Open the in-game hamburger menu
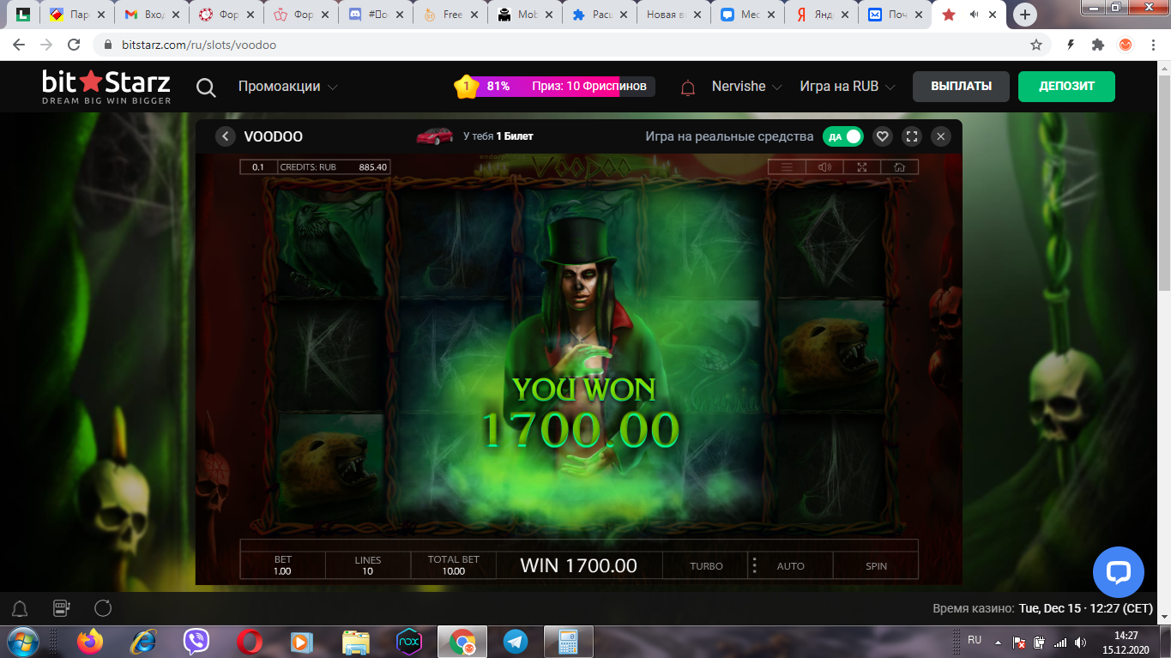 (787, 167)
